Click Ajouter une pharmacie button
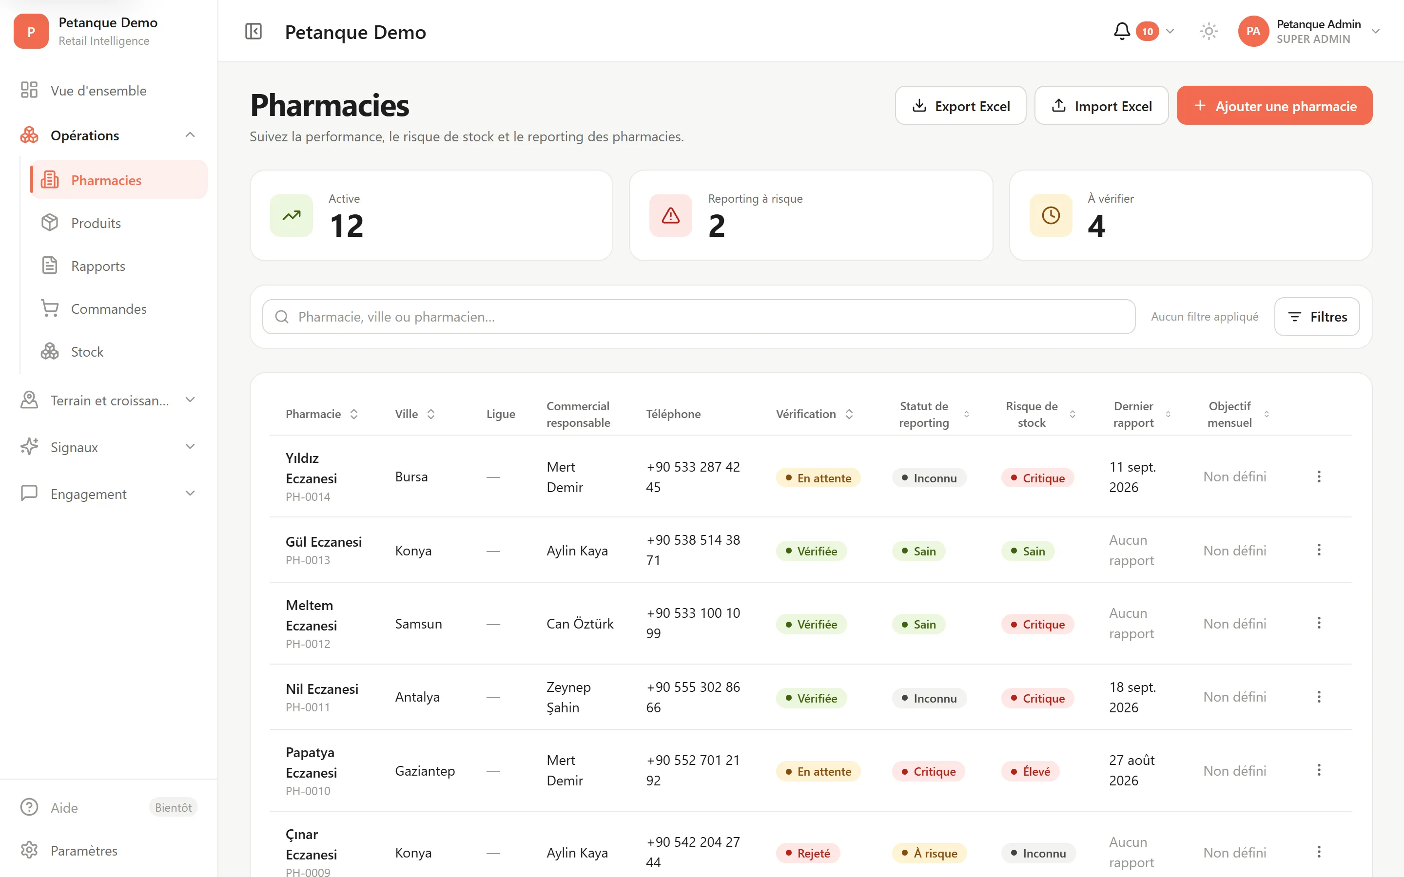 click(x=1274, y=106)
